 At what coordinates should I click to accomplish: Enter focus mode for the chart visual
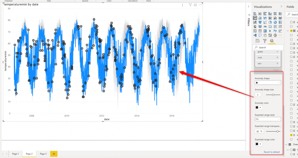[x=195, y=5]
